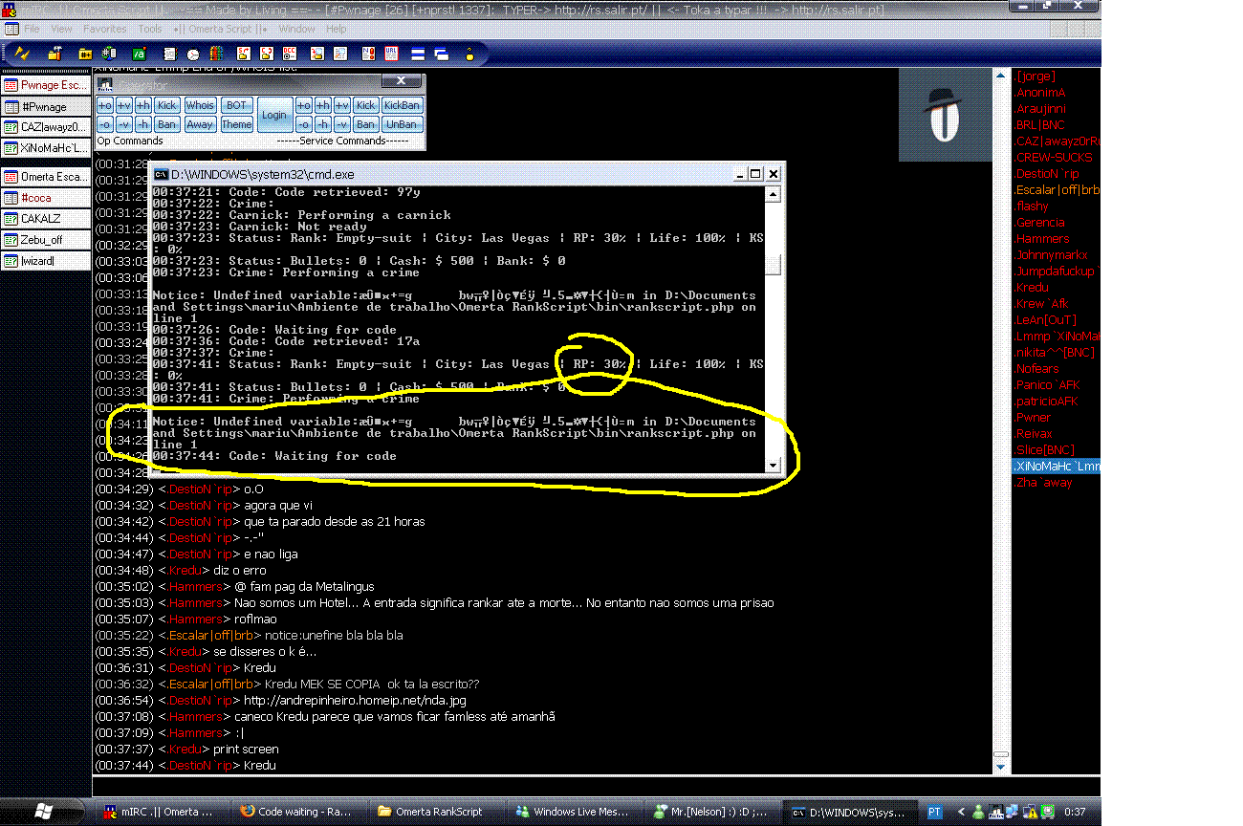The height and width of the screenshot is (826, 1243).
Task: Click the Notify list toolbar icon
Action: pyautogui.click(x=367, y=54)
